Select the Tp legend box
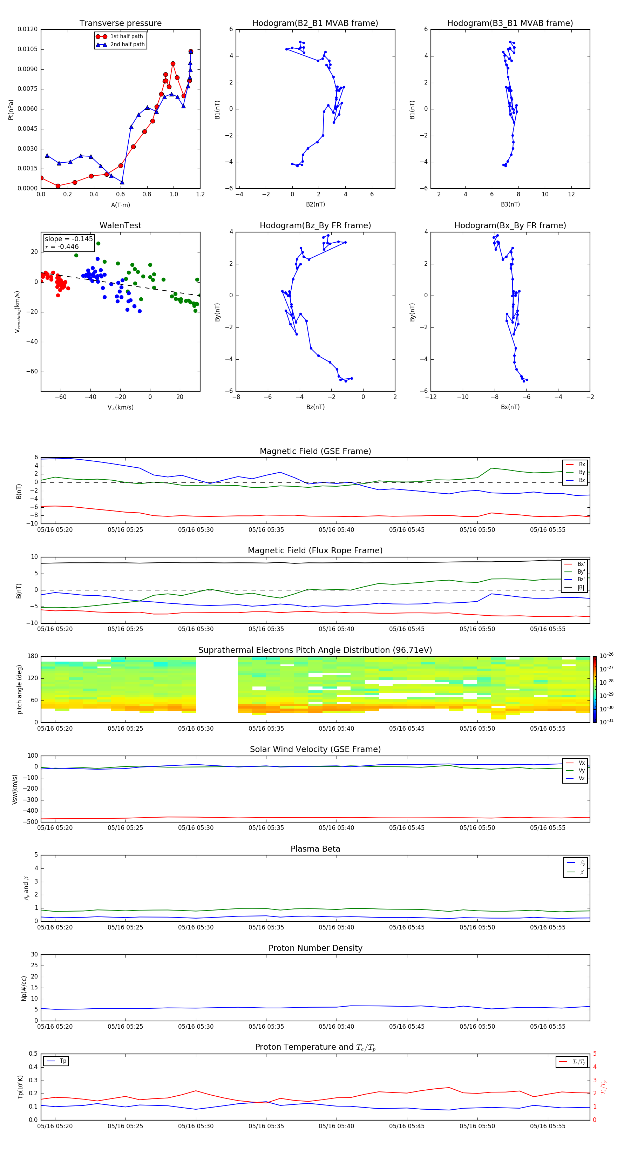The height and width of the screenshot is (1157, 631). click(x=56, y=1061)
